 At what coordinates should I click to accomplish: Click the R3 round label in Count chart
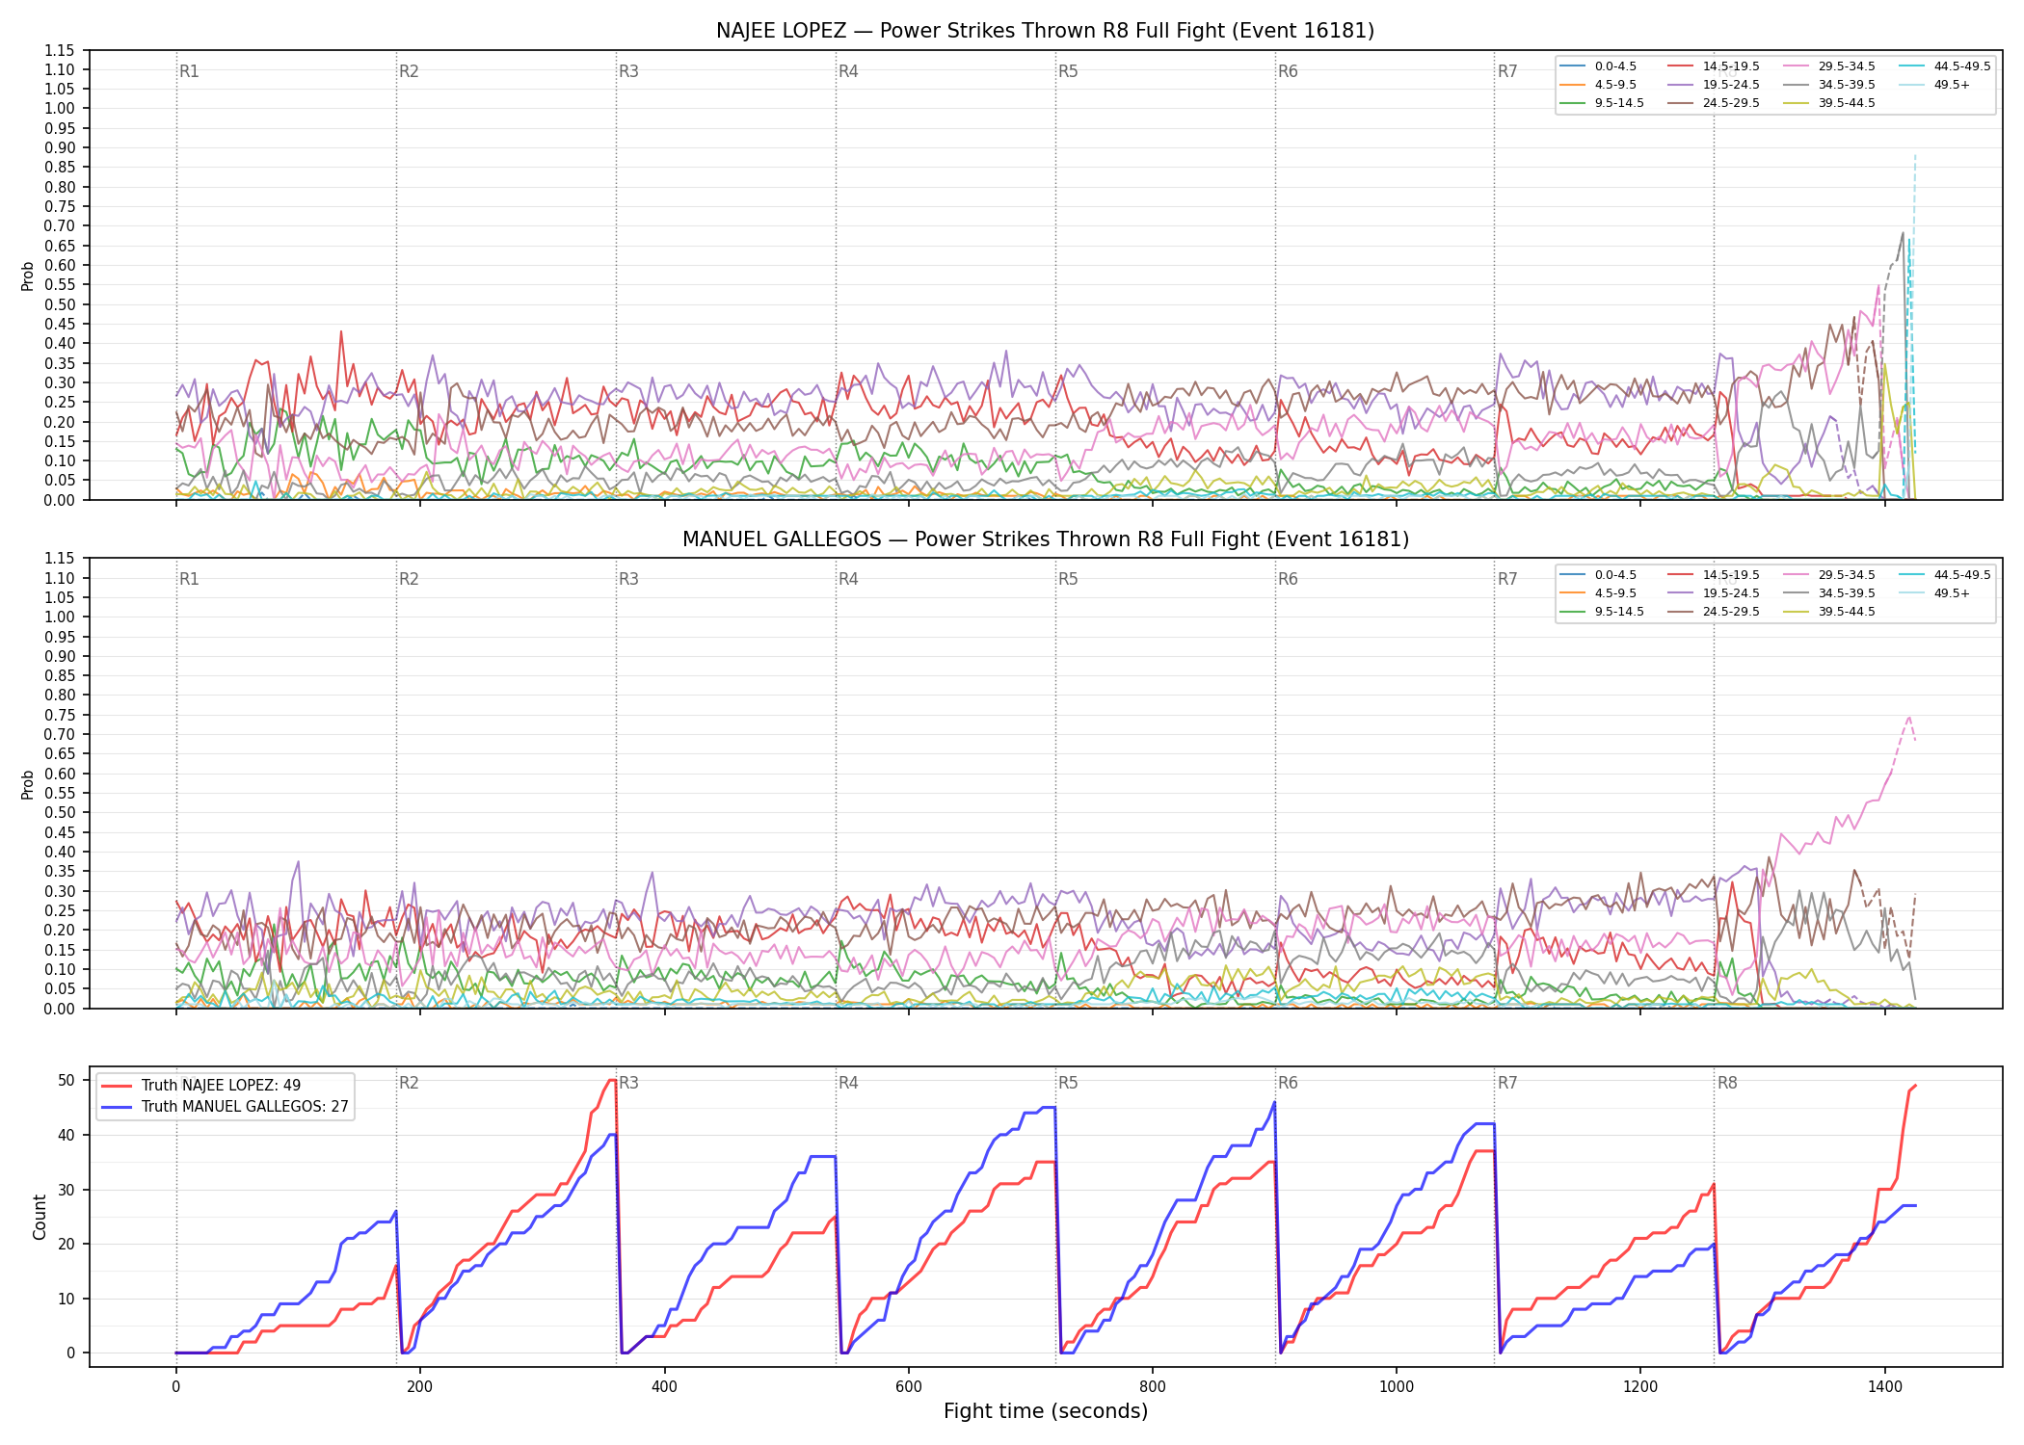tap(628, 1083)
